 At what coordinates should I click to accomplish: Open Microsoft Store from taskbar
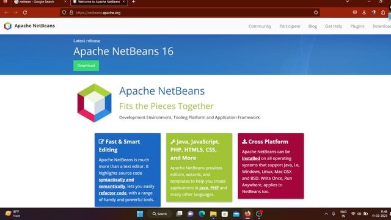(x=225, y=214)
